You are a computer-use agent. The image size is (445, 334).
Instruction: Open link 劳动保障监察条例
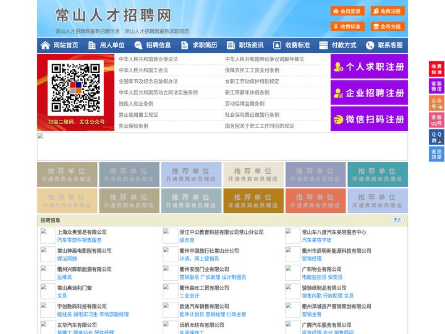245,104
